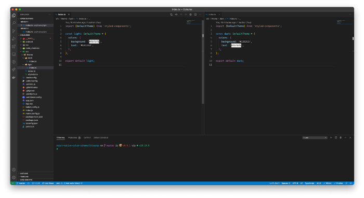Expand the Outline section
364x198 pixels.
pos(35,173)
